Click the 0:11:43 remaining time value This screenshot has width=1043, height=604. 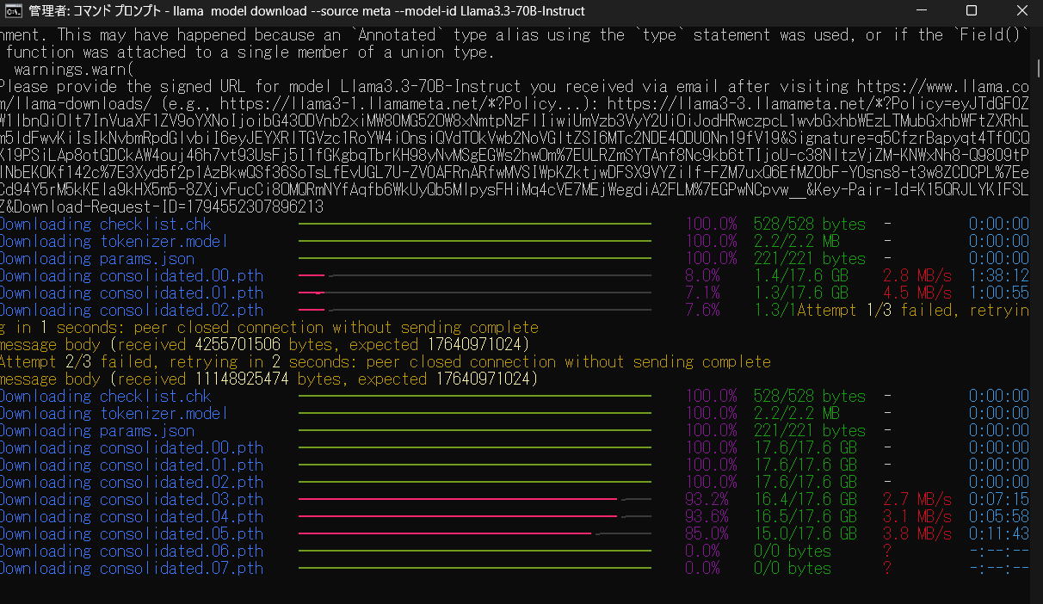point(998,534)
